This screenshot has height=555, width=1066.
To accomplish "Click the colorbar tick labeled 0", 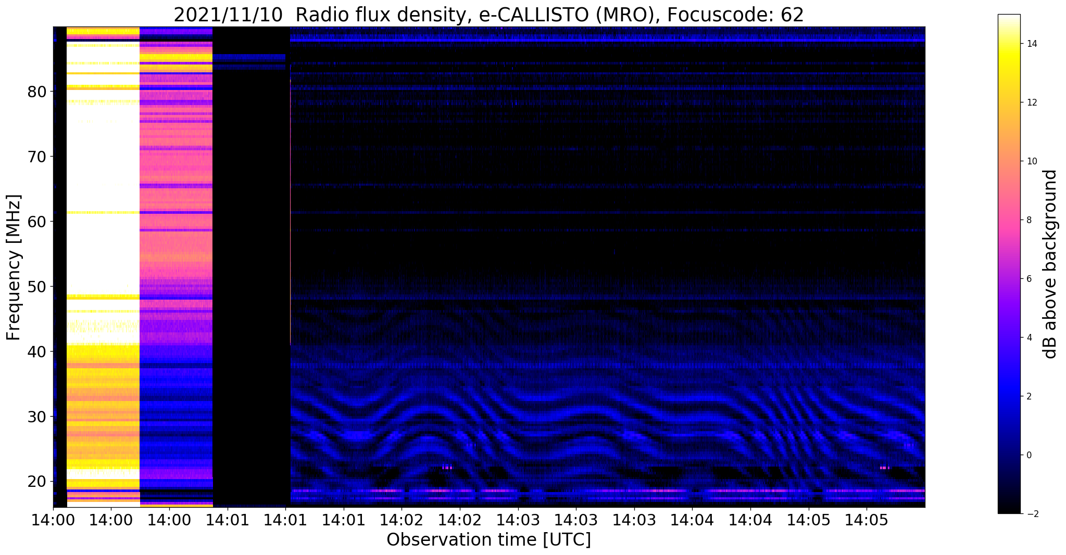I will pos(1029,455).
